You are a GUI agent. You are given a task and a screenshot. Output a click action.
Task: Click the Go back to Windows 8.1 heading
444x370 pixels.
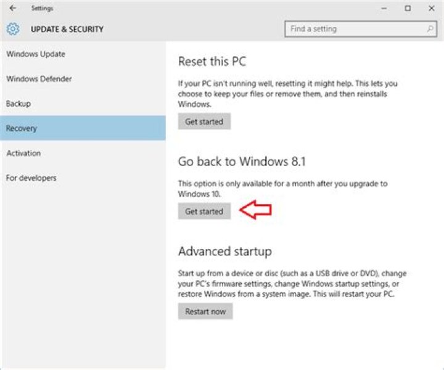pos(242,162)
